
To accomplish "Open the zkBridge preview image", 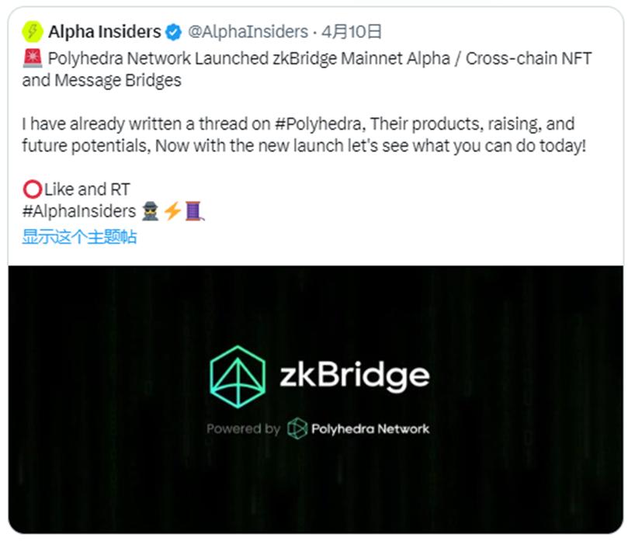I will click(315, 481).
